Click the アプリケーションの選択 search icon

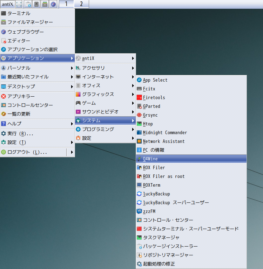(x=4, y=49)
